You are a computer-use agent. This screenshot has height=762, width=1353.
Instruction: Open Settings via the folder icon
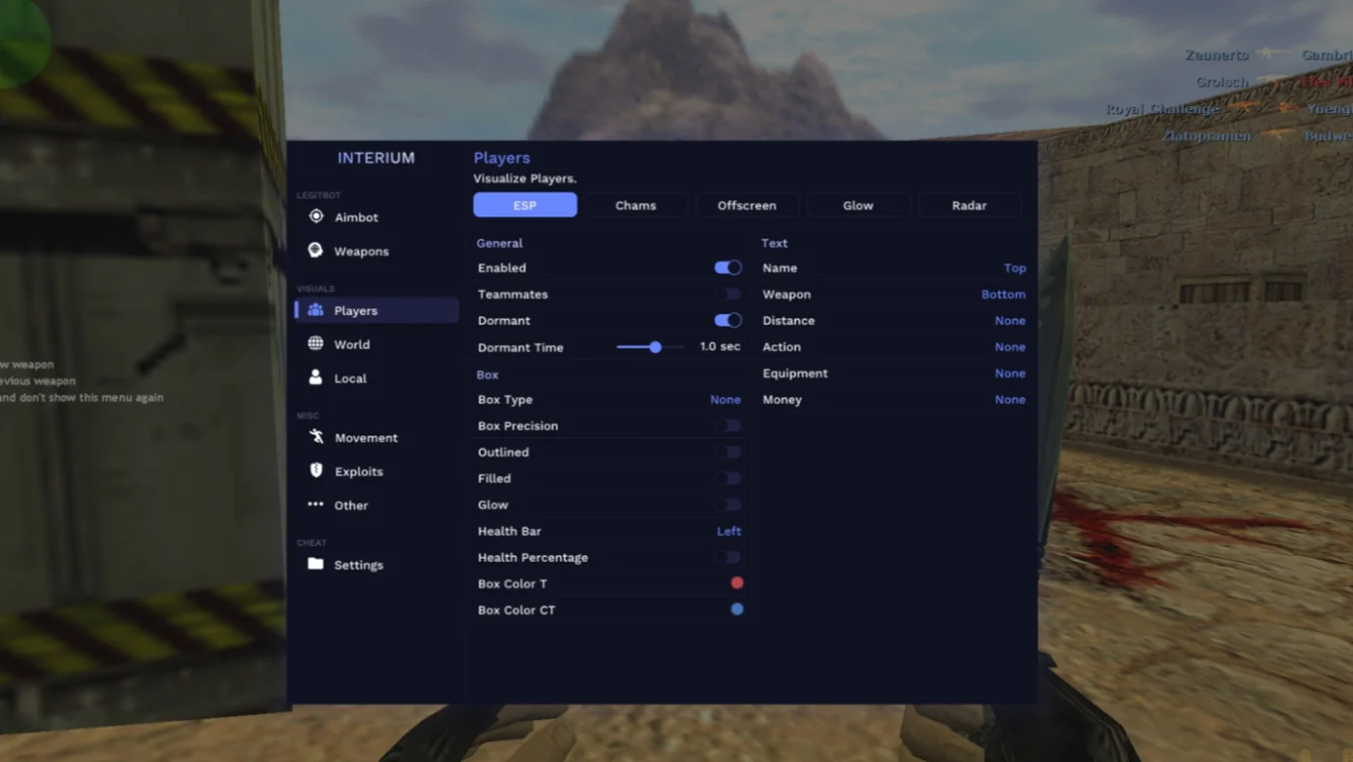[x=315, y=564]
